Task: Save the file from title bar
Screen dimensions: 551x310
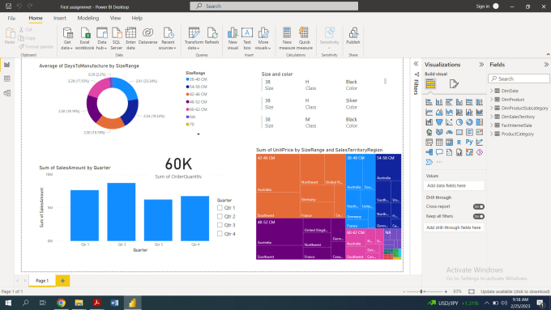Action: click(8, 6)
